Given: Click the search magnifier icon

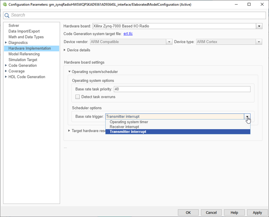Looking at the screenshot, I should tap(7, 15).
